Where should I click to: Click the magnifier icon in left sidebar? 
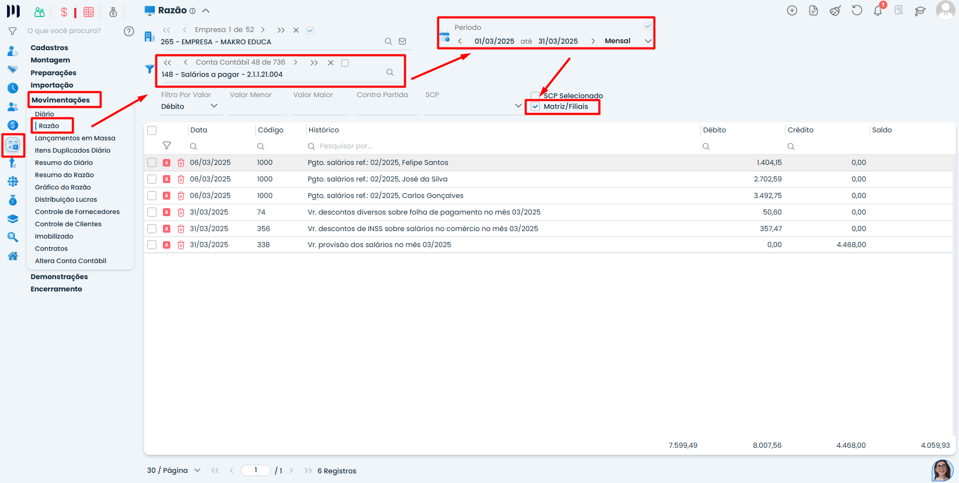point(13,237)
